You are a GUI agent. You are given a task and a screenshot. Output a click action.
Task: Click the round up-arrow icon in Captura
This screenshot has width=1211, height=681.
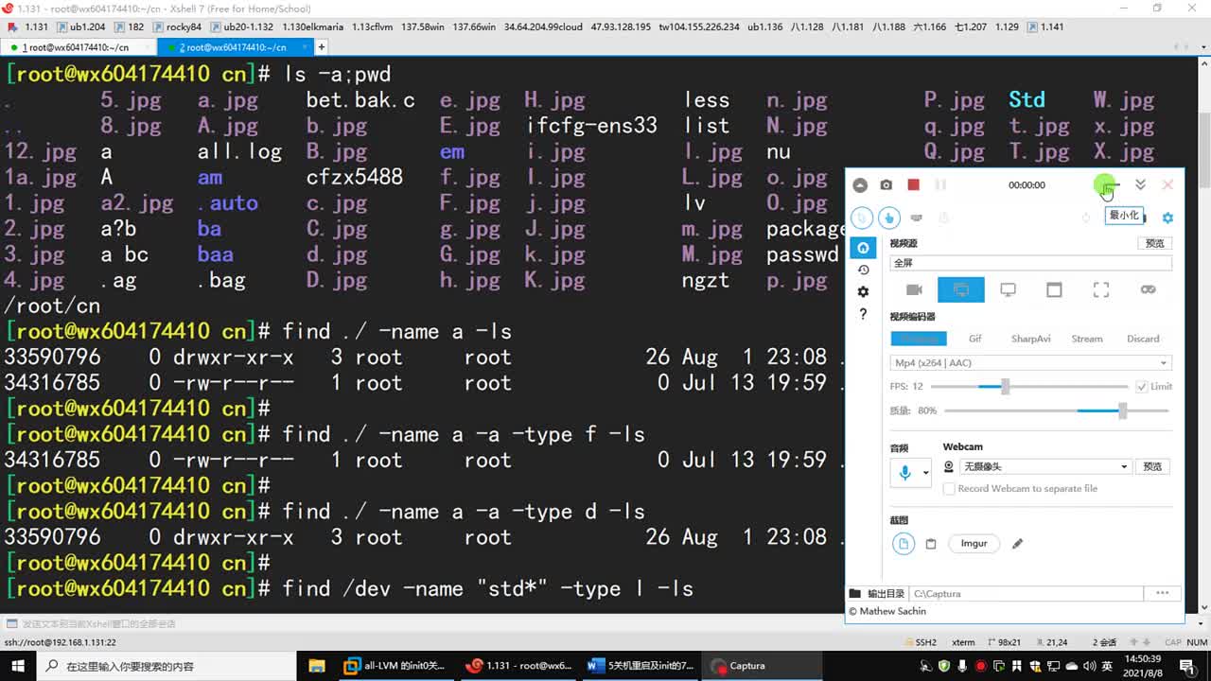click(x=859, y=185)
